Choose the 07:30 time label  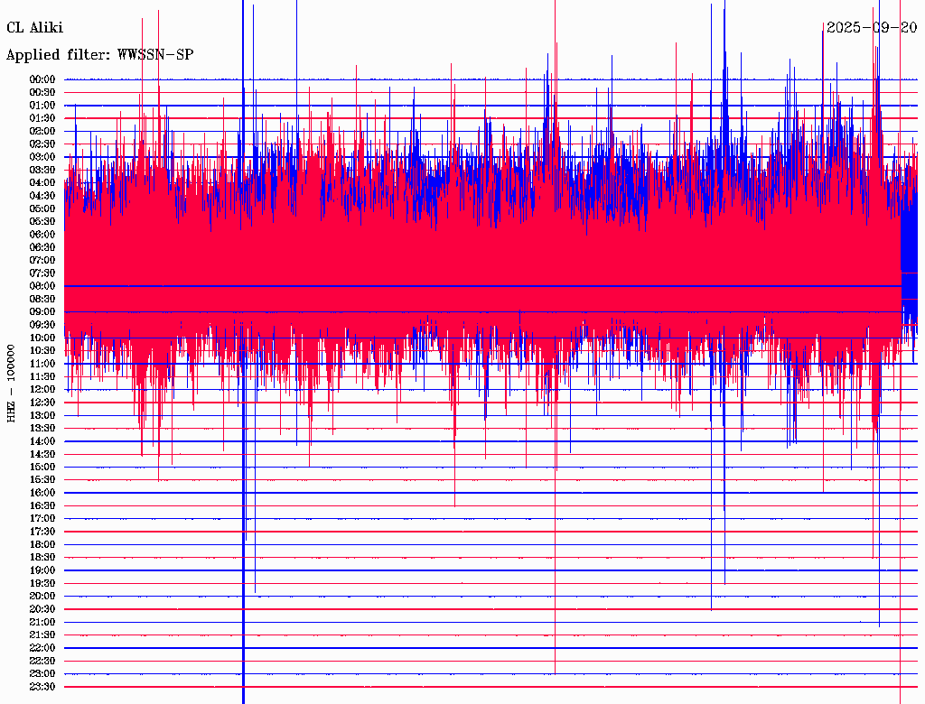42,273
